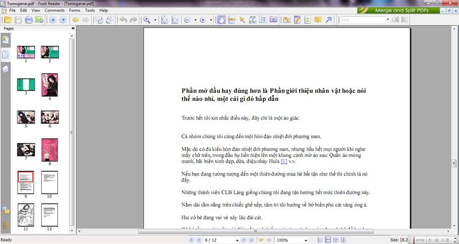Image resolution: width=459 pixels, height=244 pixels.
Task: Click the Save disk icon
Action: click(x=18, y=20)
